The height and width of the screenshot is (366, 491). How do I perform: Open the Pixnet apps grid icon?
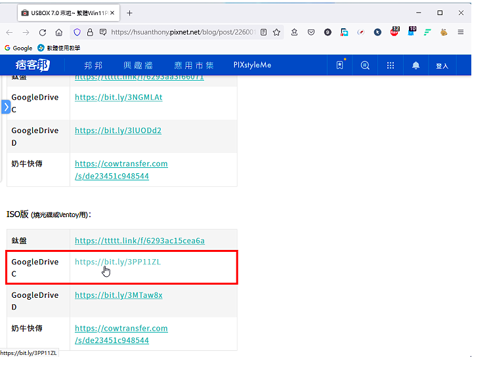[391, 65]
